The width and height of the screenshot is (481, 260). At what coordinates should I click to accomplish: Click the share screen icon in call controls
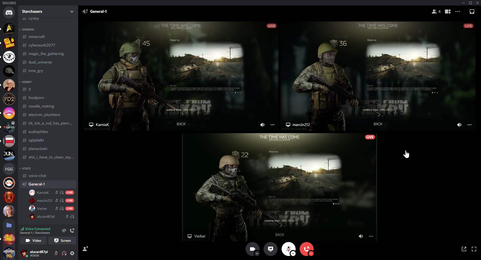[x=271, y=249]
